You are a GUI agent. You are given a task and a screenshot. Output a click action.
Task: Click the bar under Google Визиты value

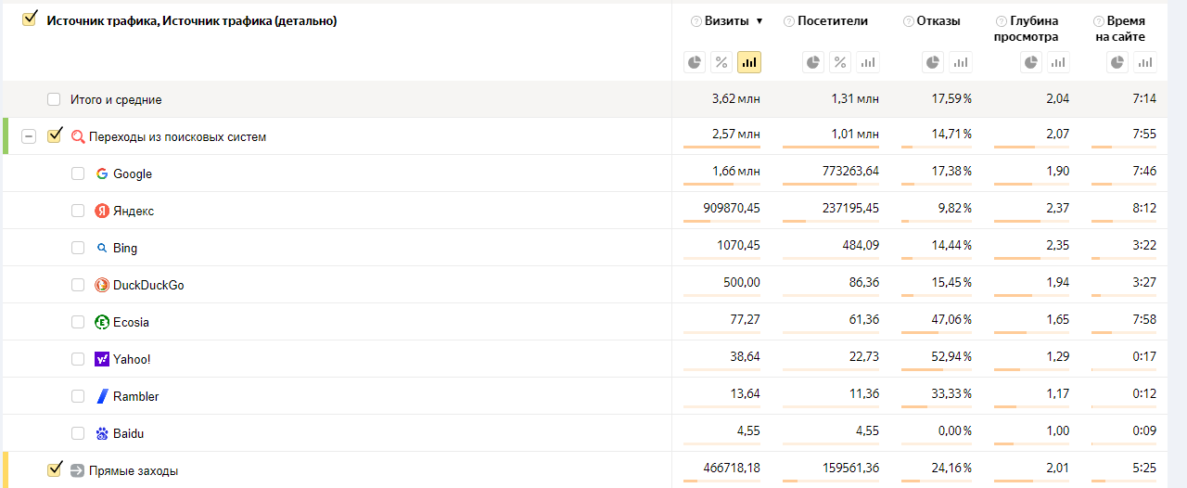tap(721, 184)
